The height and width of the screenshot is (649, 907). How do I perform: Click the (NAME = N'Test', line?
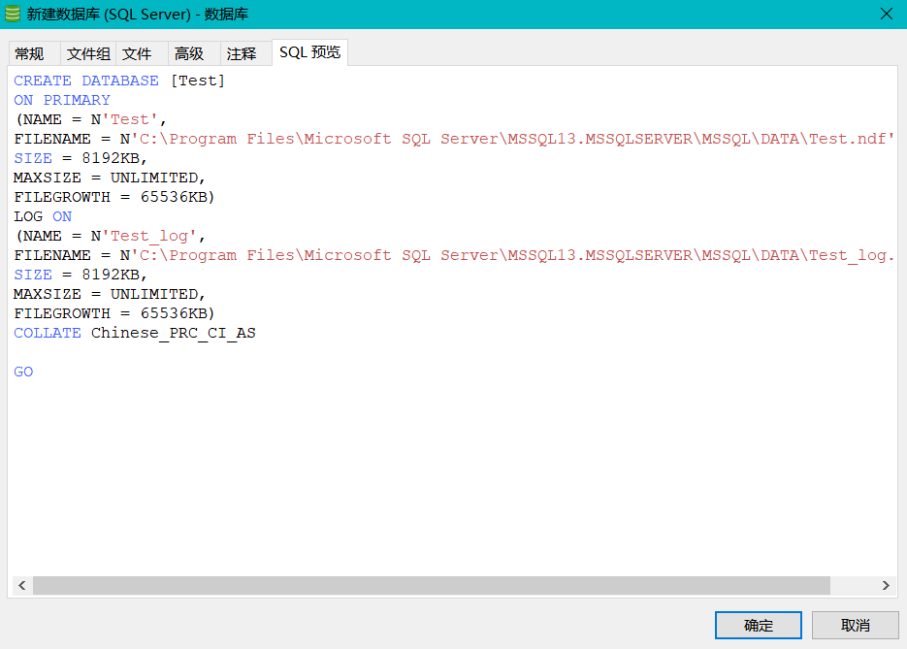coord(91,119)
